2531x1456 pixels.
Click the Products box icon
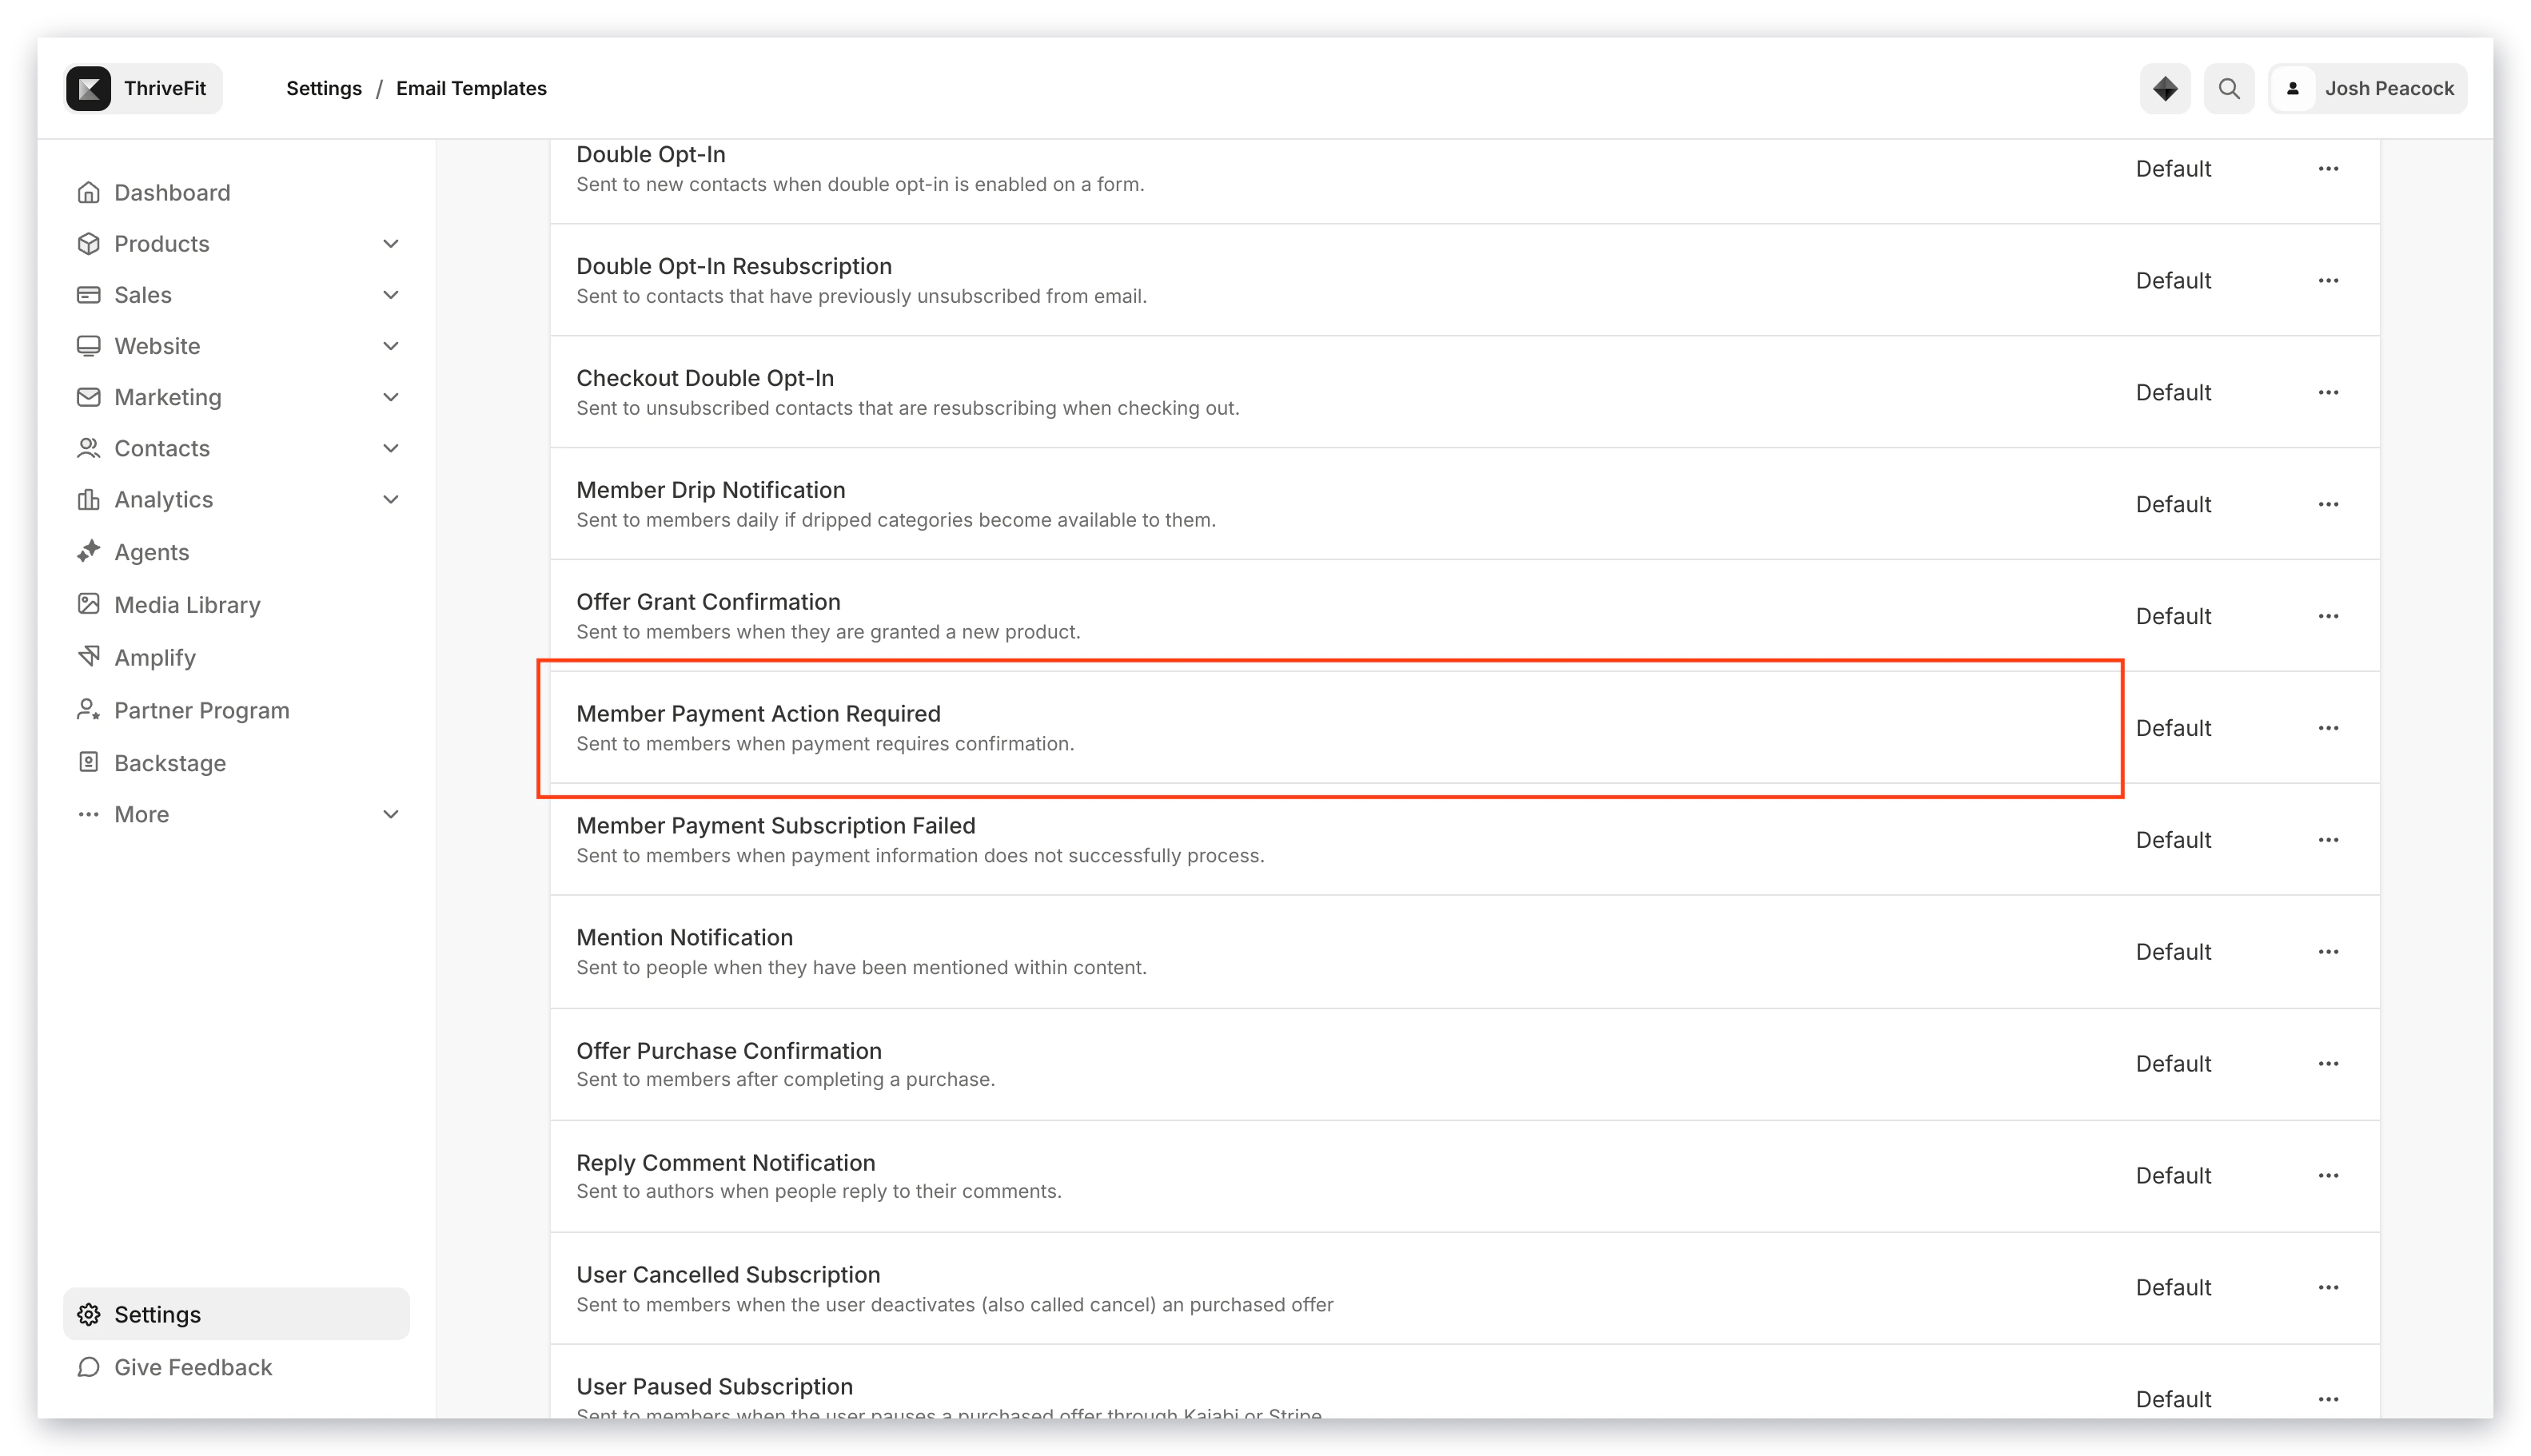[89, 243]
